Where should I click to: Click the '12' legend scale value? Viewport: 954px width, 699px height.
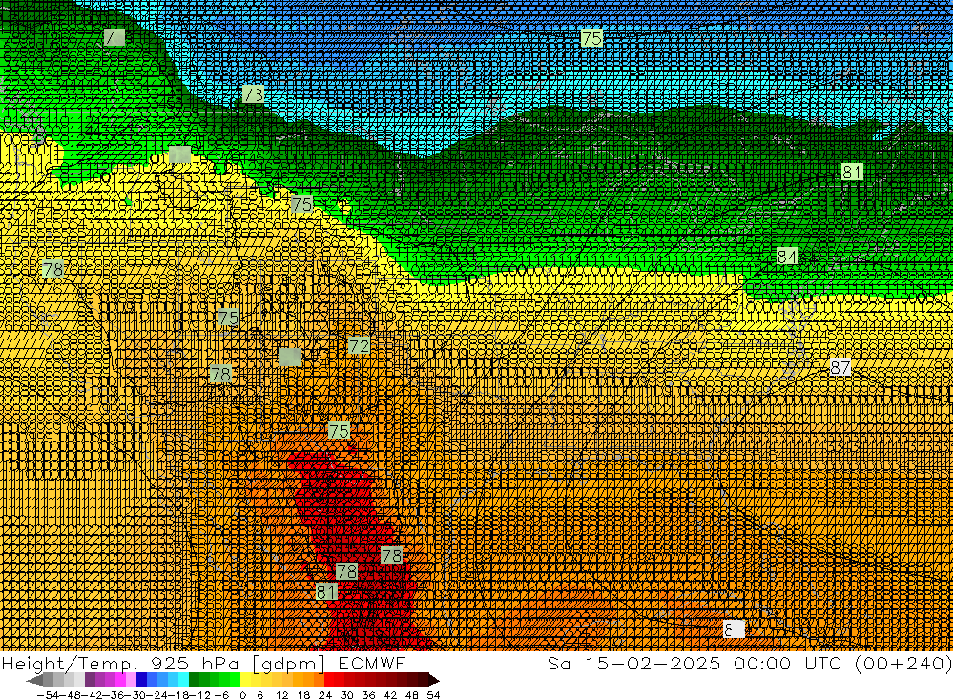pyautogui.click(x=281, y=695)
